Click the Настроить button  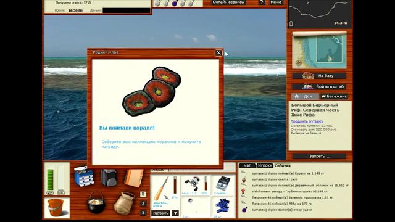pyautogui.click(x=160, y=213)
